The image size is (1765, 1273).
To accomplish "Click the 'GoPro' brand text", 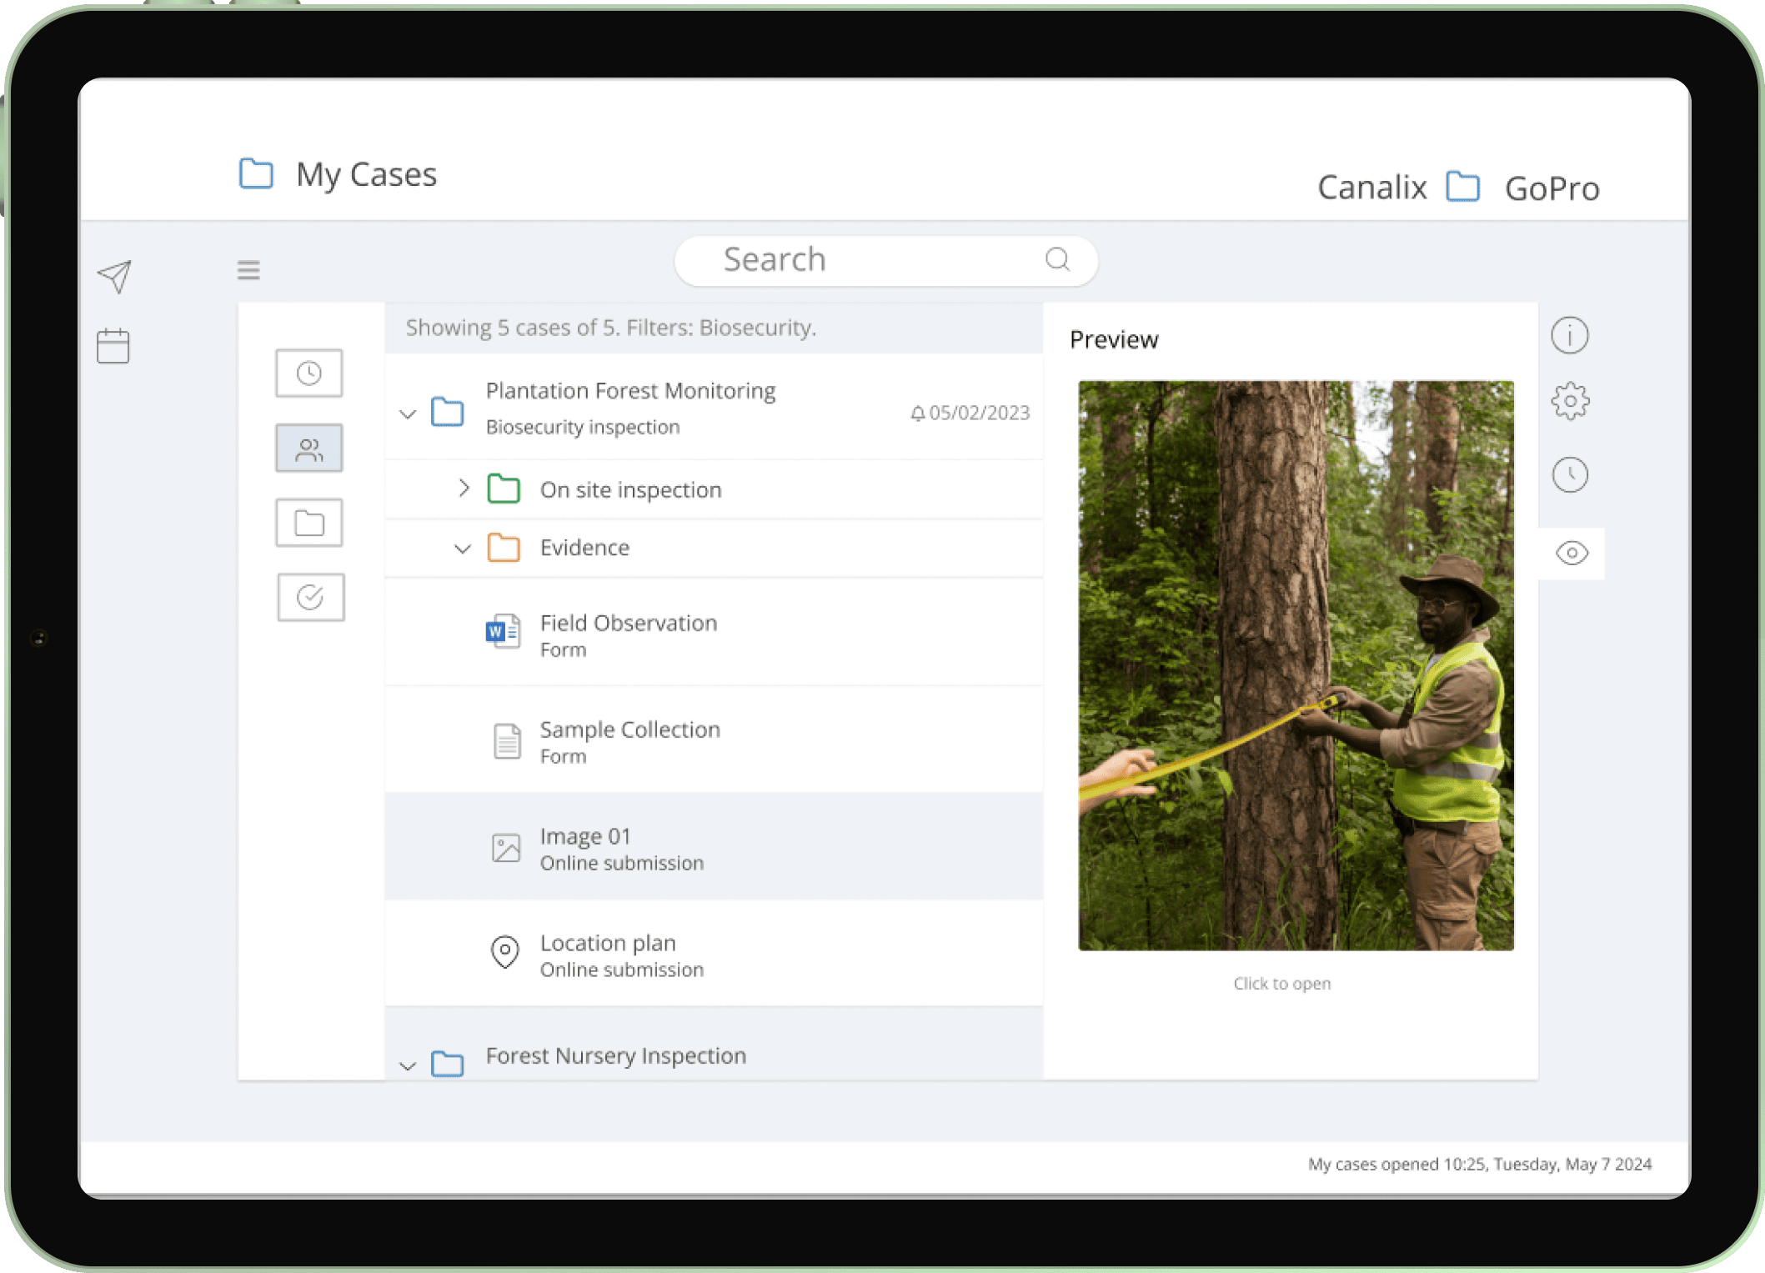I will click(x=1552, y=188).
